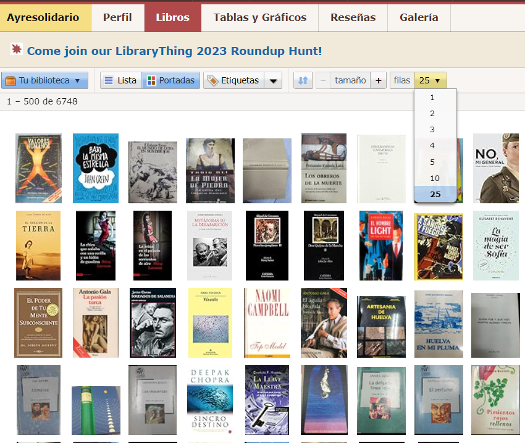Open La llave maestra book cover

[x=267, y=400]
